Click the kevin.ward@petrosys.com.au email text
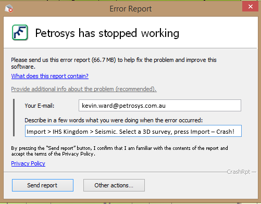This screenshot has width=261, height=204. tap(123, 106)
